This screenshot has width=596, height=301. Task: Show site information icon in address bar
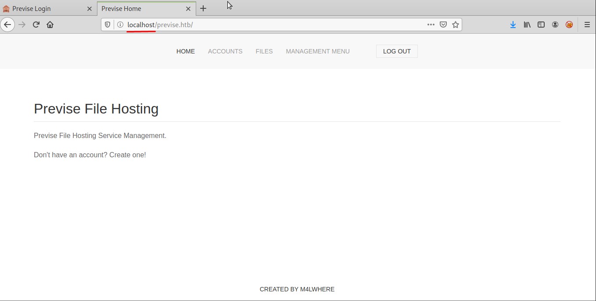click(x=120, y=25)
